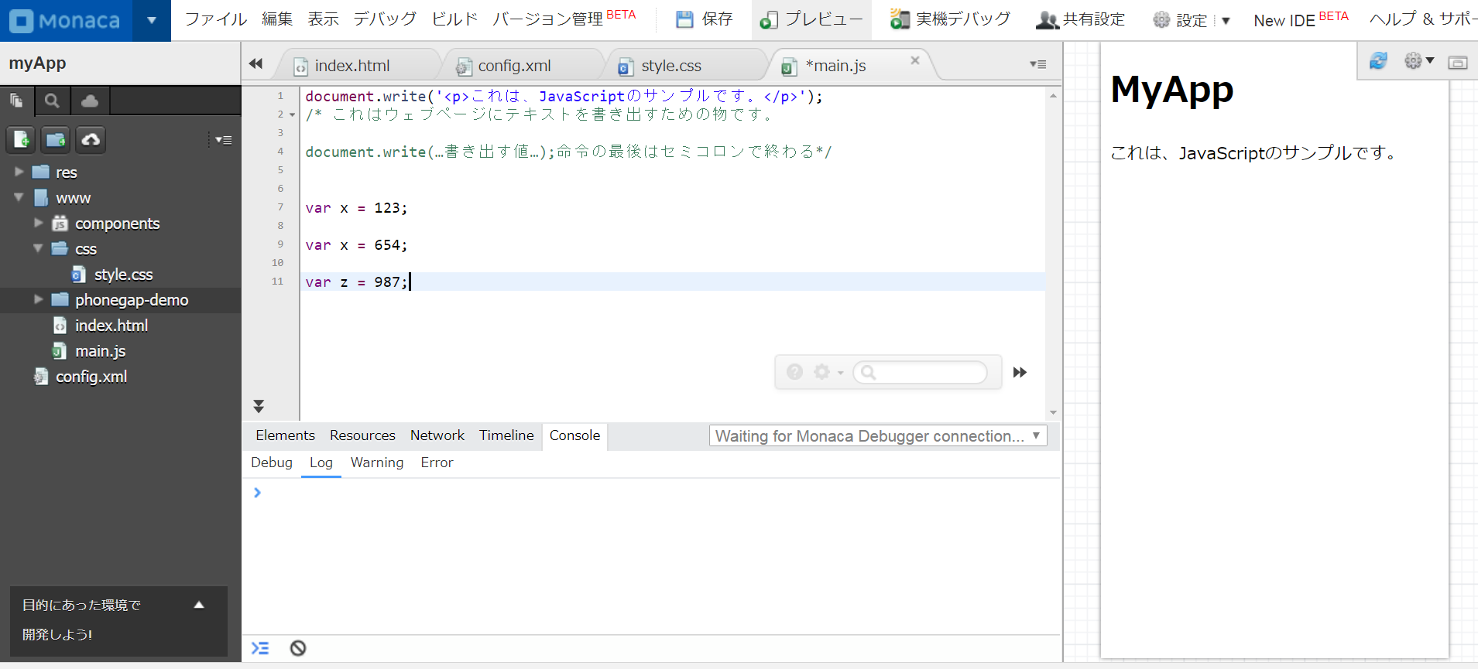Toggle the Warning console filter
Image resolution: width=1478 pixels, height=669 pixels.
pos(377,462)
